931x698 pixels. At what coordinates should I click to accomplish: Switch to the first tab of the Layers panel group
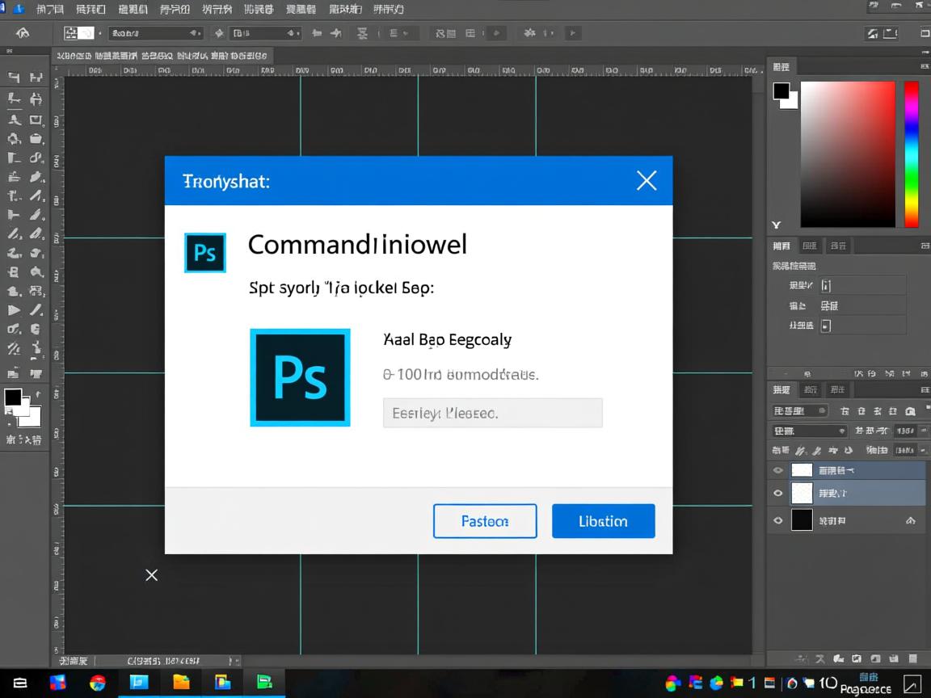782,389
